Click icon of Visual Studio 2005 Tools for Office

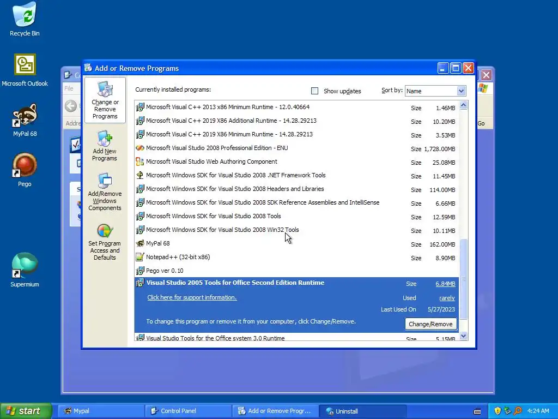click(x=140, y=283)
